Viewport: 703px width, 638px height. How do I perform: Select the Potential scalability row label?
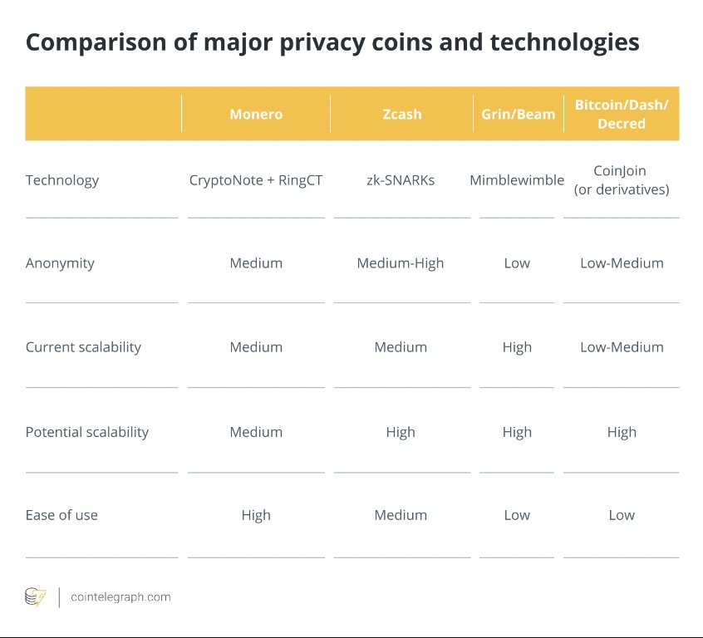point(87,432)
